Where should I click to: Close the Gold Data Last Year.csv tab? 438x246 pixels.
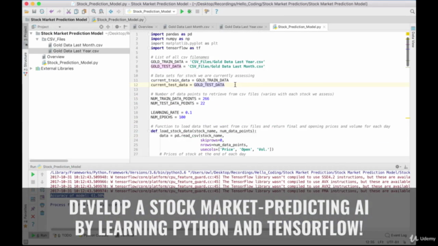pos(266,27)
